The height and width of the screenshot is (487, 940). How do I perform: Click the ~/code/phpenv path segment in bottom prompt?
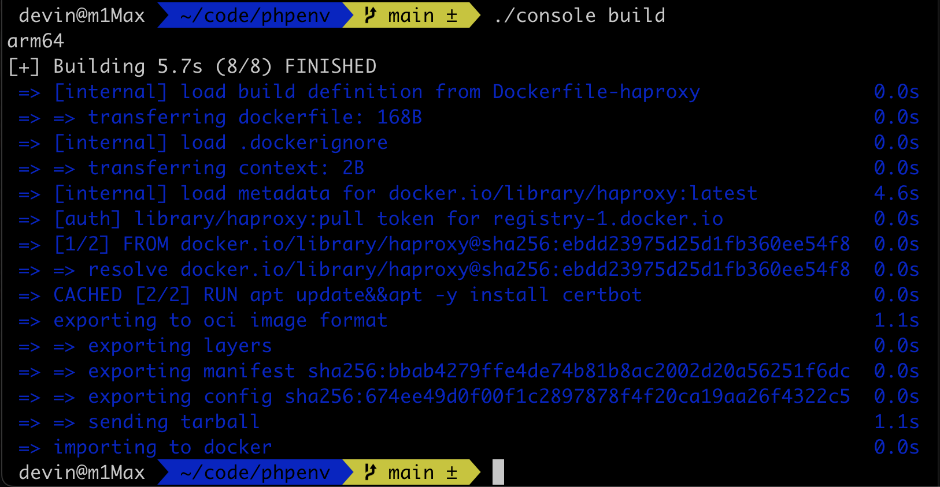[x=255, y=473]
